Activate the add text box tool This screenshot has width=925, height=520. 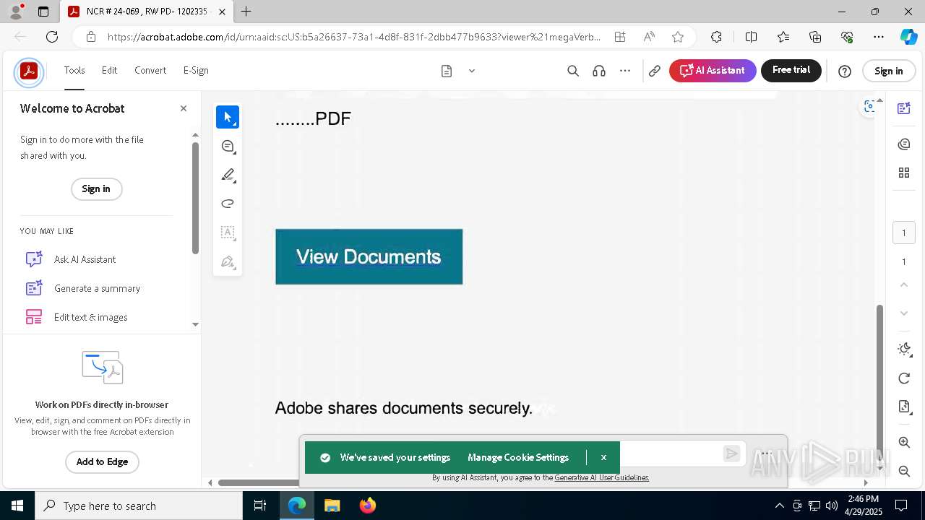[x=228, y=233]
